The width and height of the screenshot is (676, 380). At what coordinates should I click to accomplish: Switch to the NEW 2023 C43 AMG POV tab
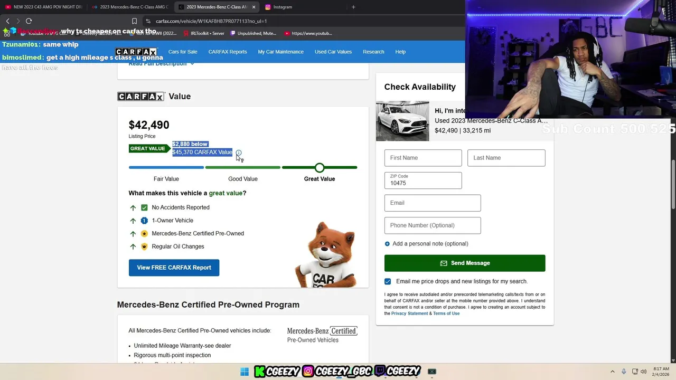coord(44,7)
